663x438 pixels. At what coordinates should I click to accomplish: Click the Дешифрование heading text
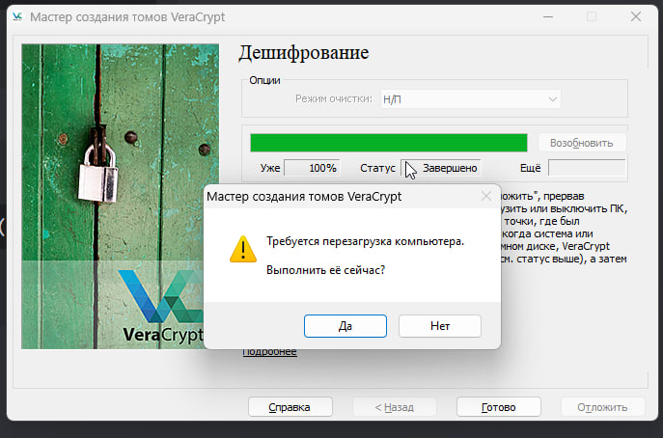(x=304, y=53)
